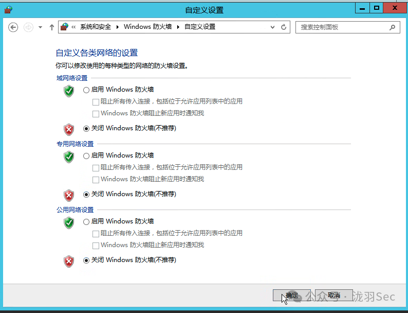Expand arrow after 系统和安全 breadcrumb

coord(118,27)
